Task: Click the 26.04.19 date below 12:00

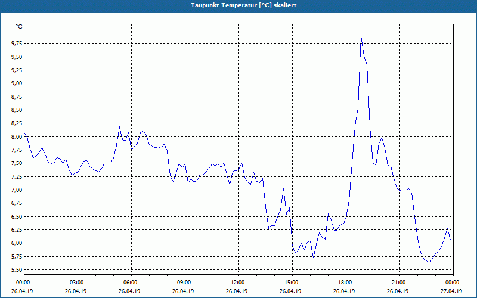Action: (237, 291)
